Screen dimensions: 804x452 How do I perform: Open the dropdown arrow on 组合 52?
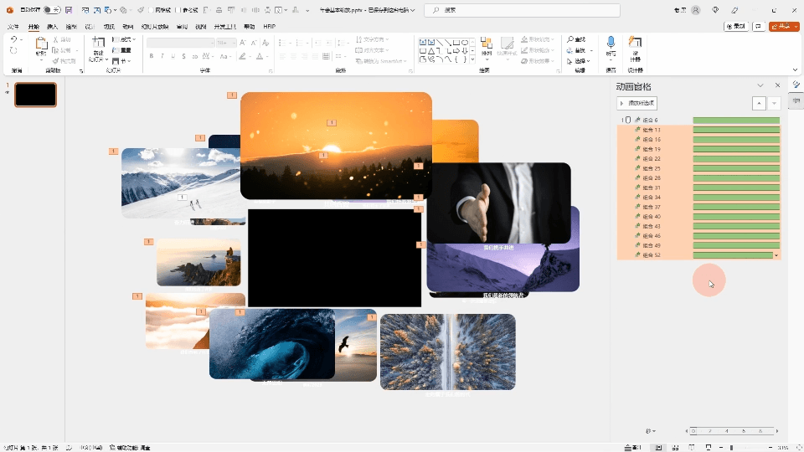click(x=776, y=255)
